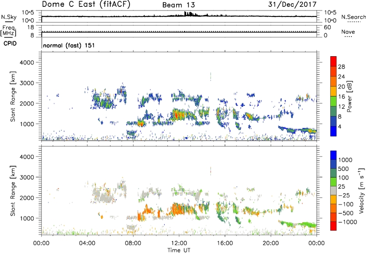
Task: Click the 'Dome C East (fitACF)' title
Action: click(x=86, y=5)
